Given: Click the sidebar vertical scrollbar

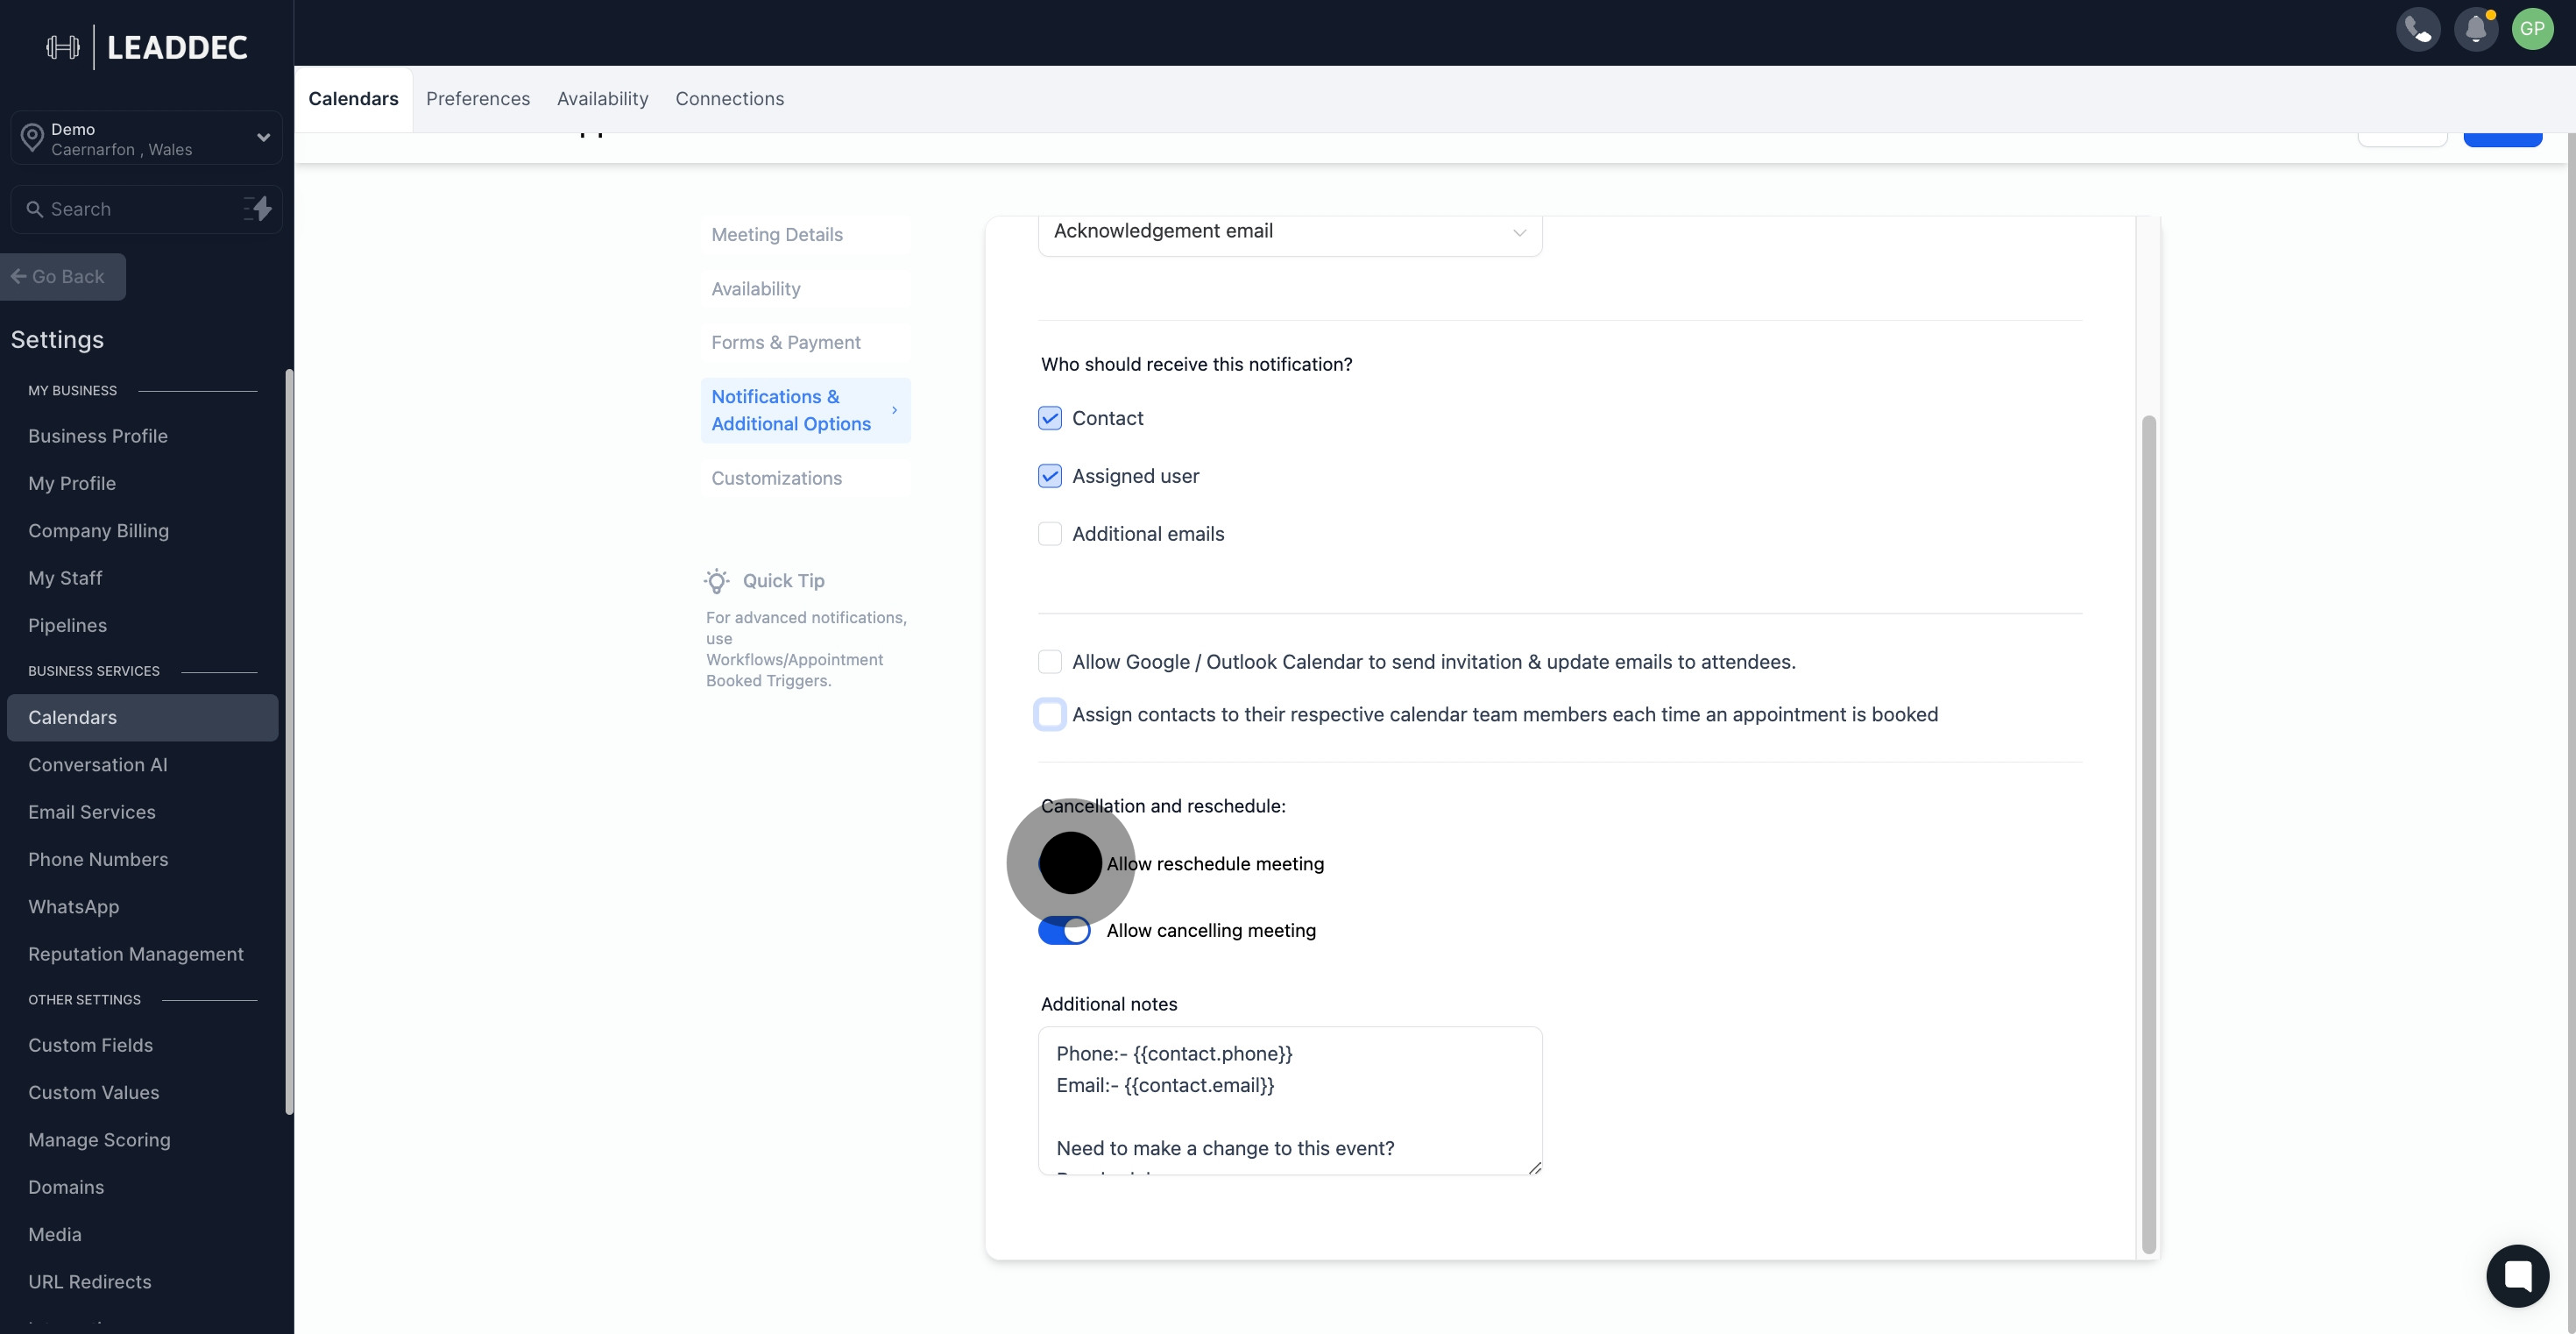Looking at the screenshot, I should click(289, 742).
